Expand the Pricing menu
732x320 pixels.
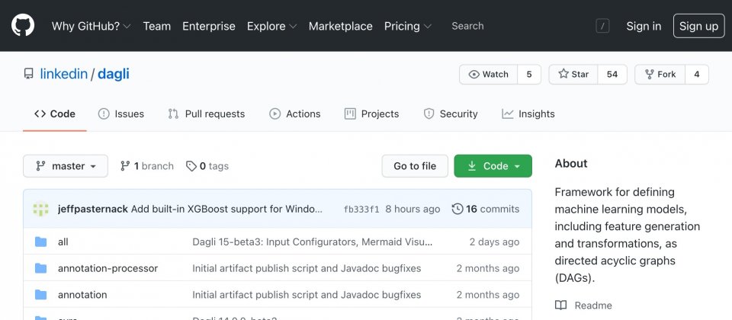pyautogui.click(x=407, y=26)
